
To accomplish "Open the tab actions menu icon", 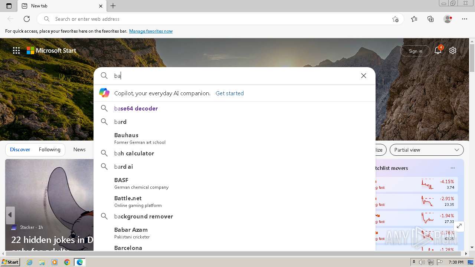I will pos(9,6).
